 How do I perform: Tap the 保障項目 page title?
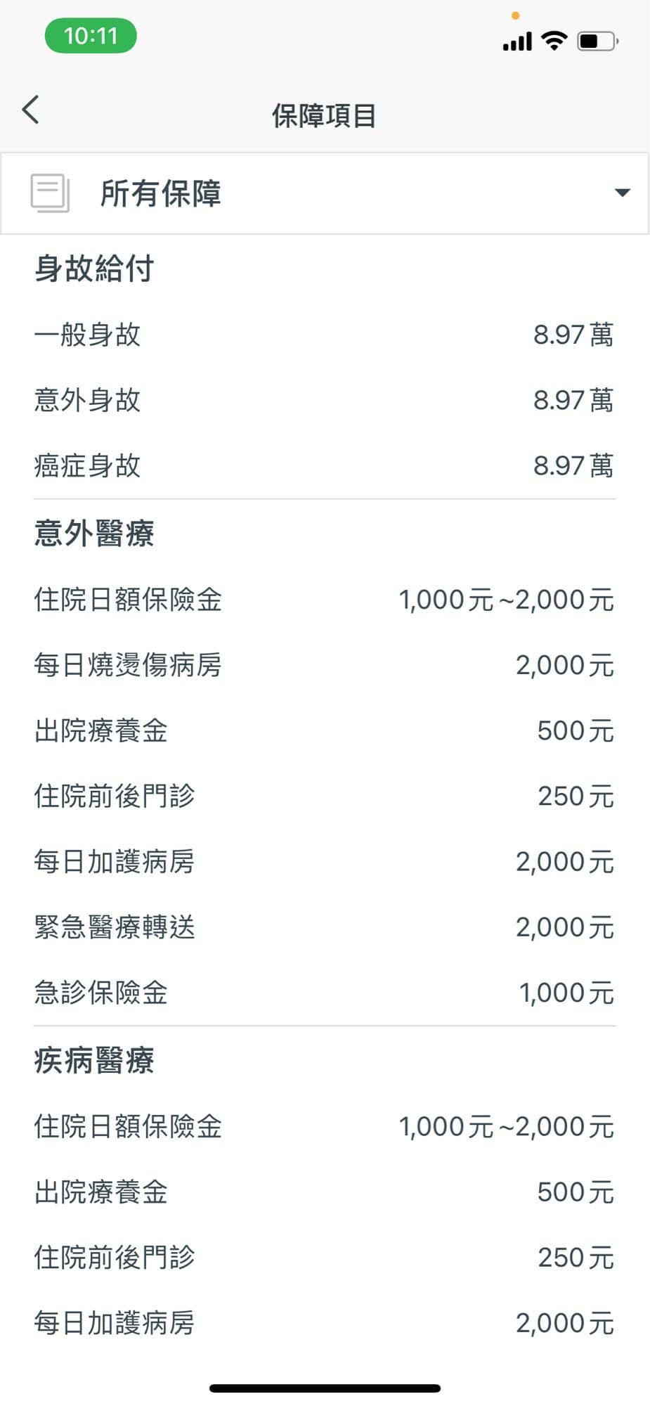(324, 116)
